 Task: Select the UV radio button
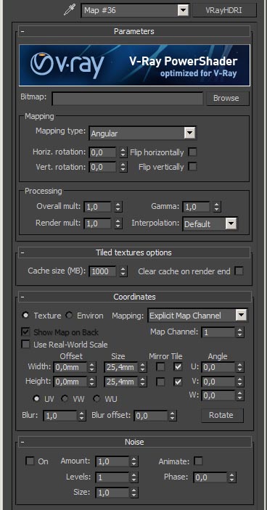click(37, 398)
